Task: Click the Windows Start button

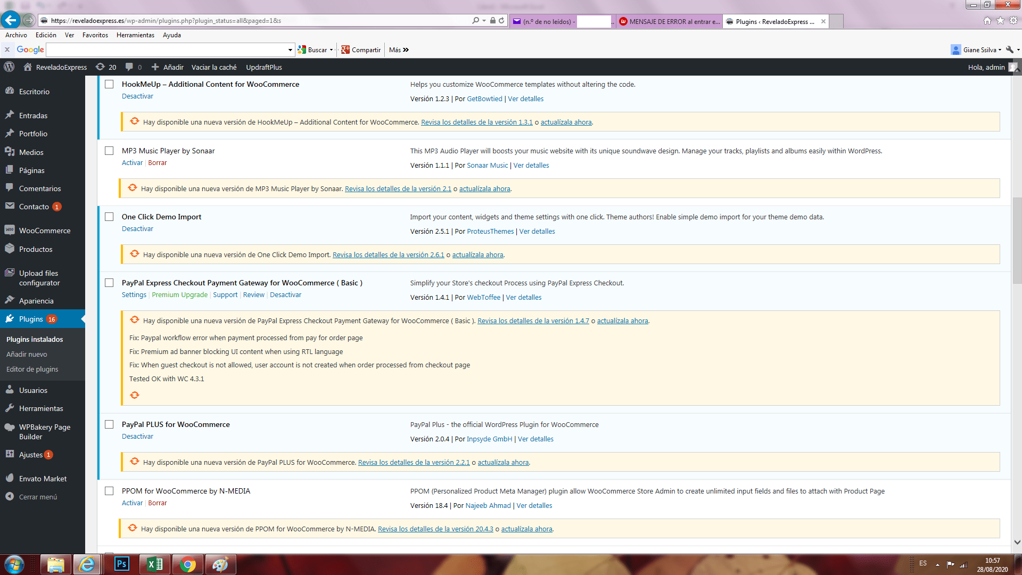Action: click(x=14, y=564)
